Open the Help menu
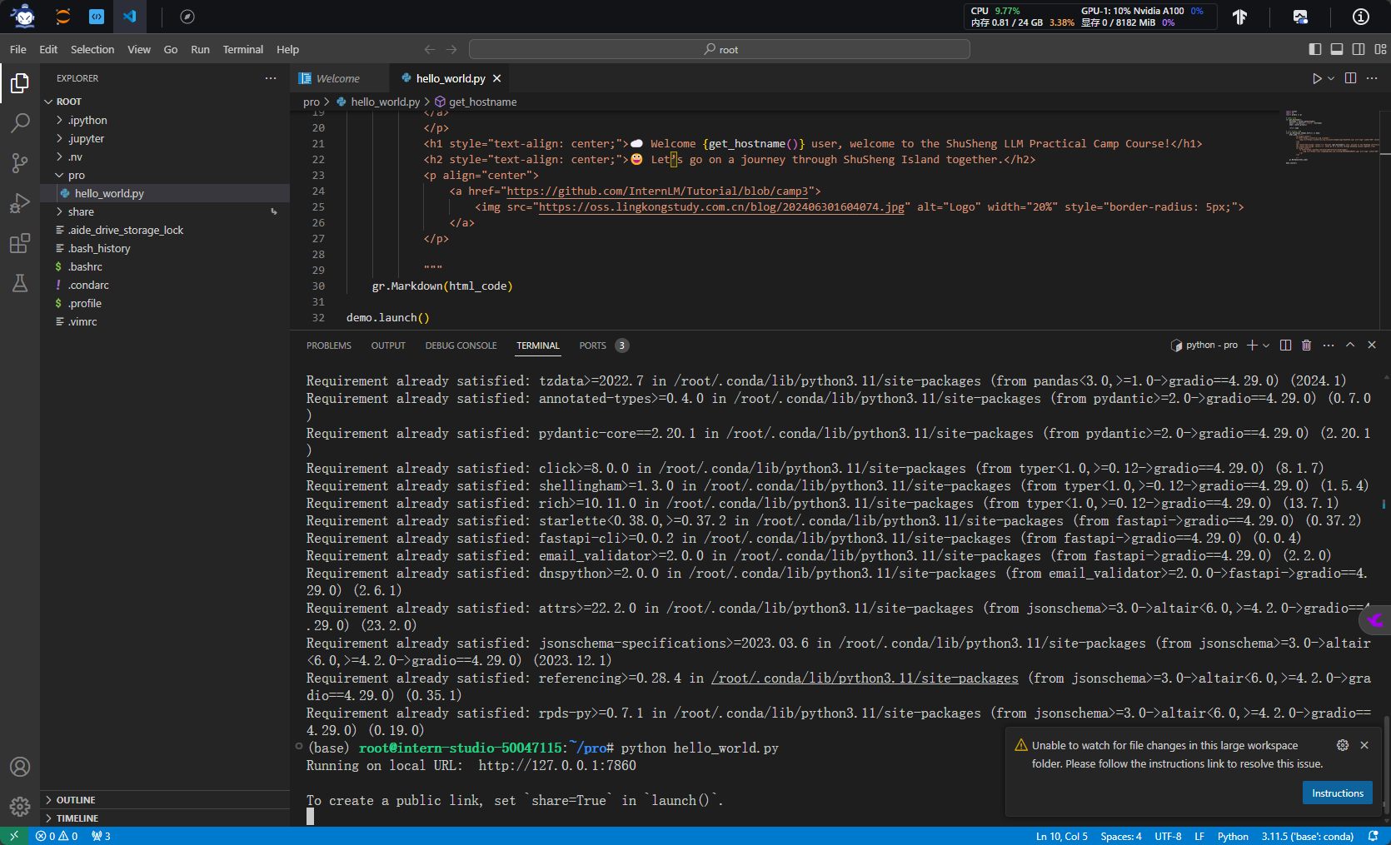Screen dimensions: 1391x845 pyautogui.click(x=287, y=49)
